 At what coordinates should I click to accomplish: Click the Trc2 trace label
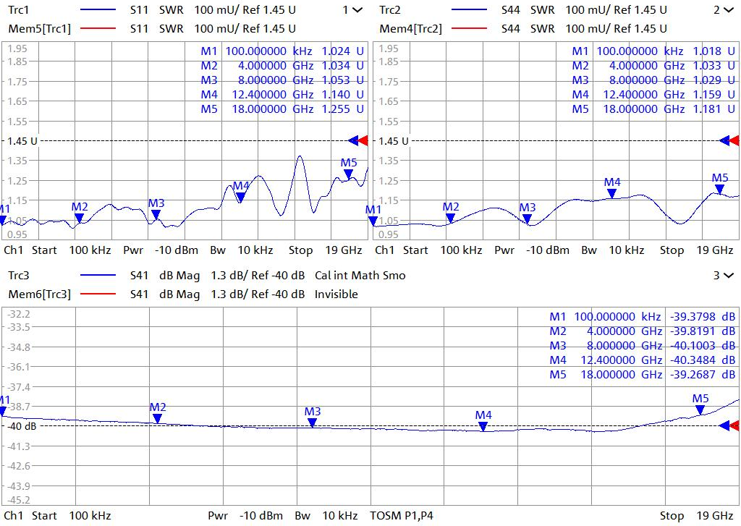point(391,10)
